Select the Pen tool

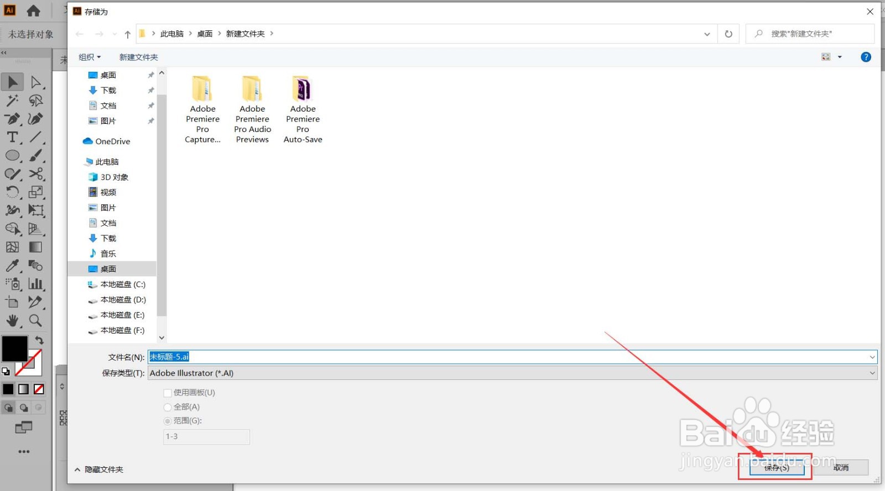click(x=12, y=119)
